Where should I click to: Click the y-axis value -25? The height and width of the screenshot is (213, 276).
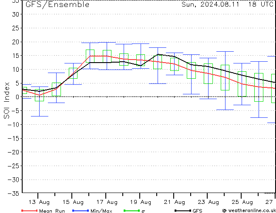coord(13,166)
